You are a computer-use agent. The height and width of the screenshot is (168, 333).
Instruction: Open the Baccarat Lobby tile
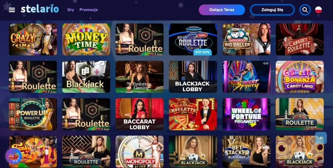(140, 114)
